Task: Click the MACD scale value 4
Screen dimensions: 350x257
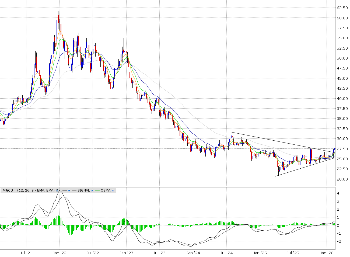Action: (x=338, y=193)
